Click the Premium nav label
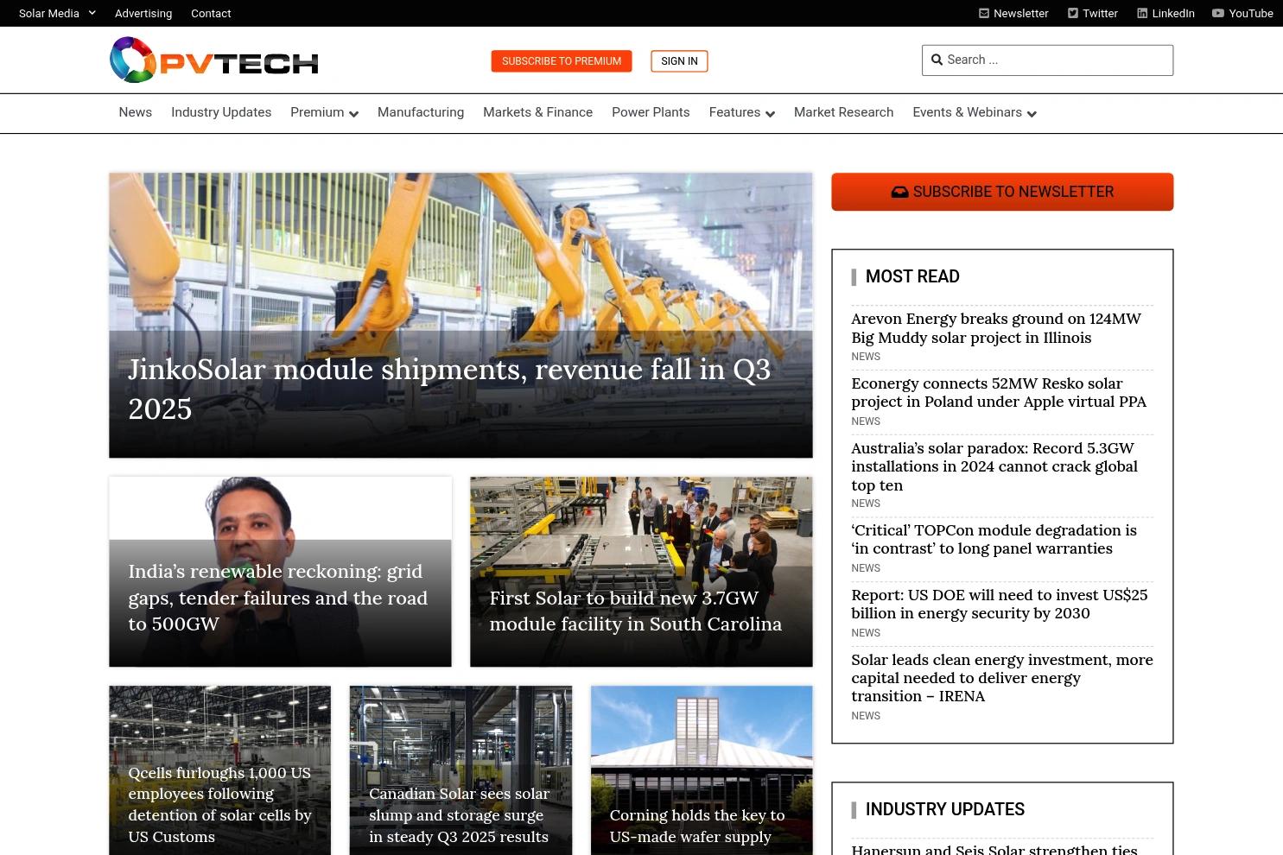The height and width of the screenshot is (855, 1283). coord(317,112)
